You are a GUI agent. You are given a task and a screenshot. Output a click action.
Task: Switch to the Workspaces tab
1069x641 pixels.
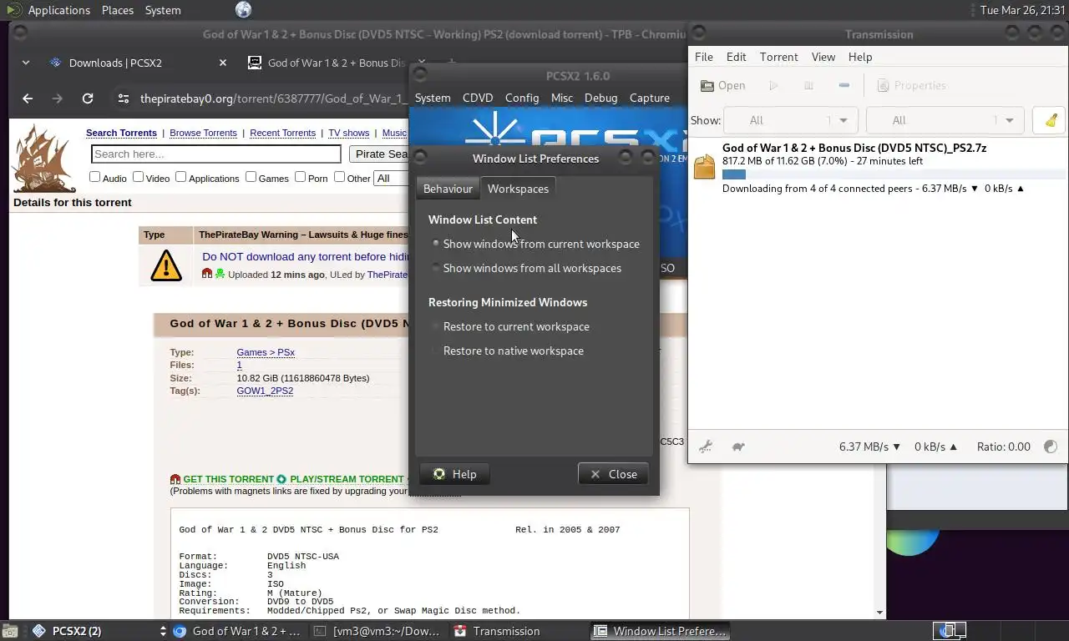(x=518, y=189)
